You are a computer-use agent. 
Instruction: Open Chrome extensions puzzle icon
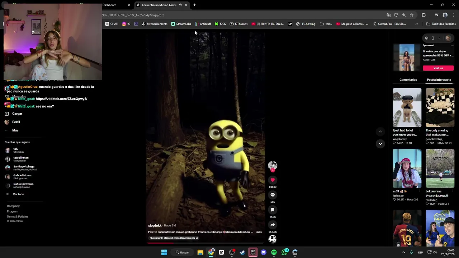coord(424,15)
